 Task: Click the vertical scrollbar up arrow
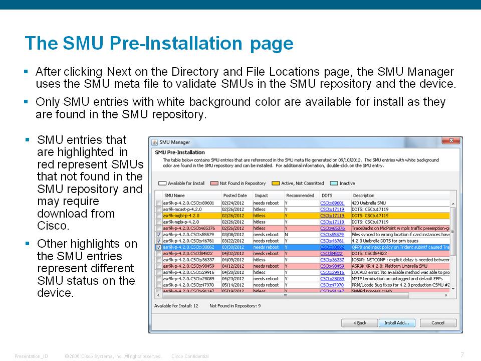453,204
